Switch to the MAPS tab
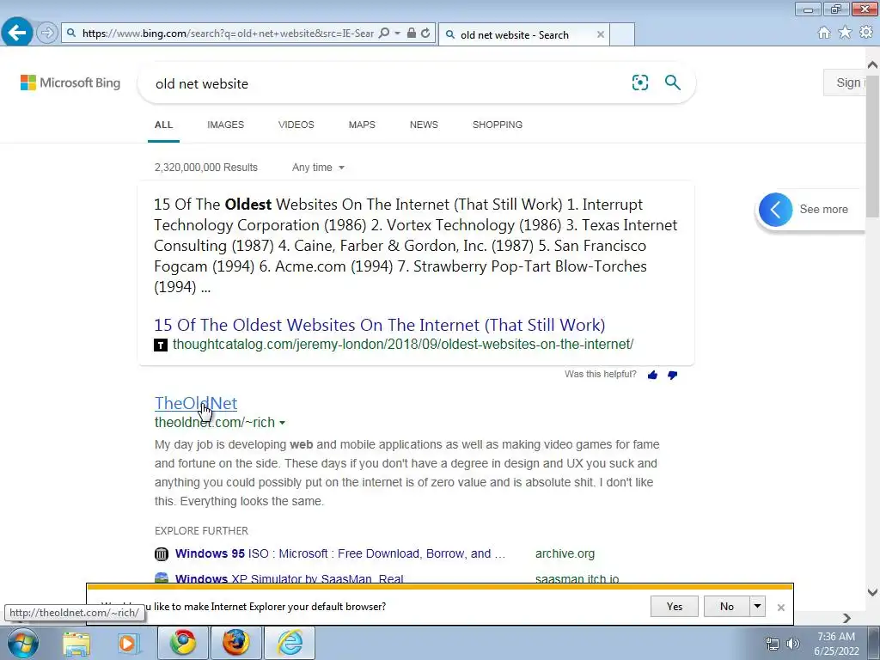This screenshot has width=880, height=660. pyautogui.click(x=362, y=125)
